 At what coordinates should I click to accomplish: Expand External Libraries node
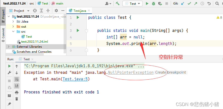(9, 47)
